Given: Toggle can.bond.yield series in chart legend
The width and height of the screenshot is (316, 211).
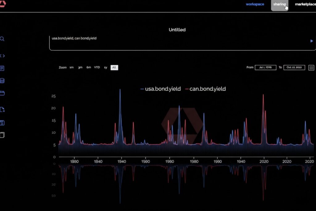Looking at the screenshot, I should point(205,89).
